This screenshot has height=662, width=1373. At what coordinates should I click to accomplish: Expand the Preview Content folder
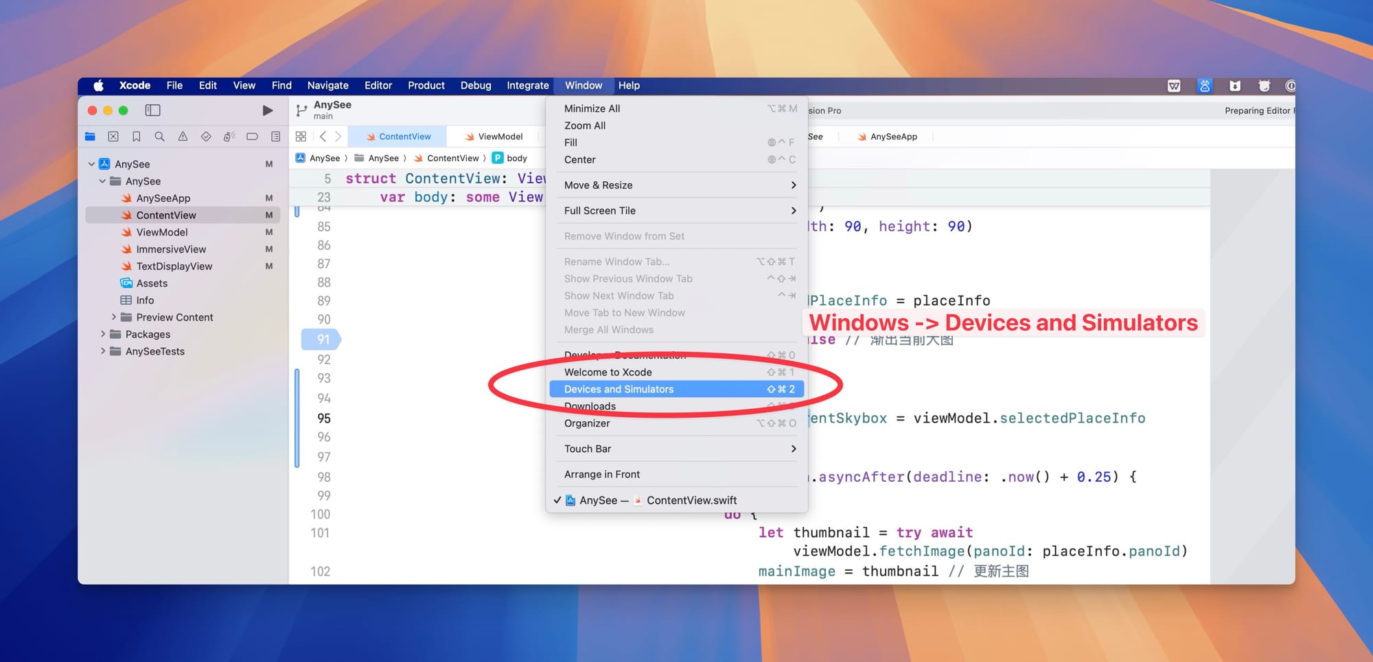coord(114,317)
